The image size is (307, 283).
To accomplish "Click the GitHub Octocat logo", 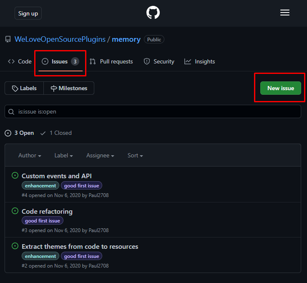I will coord(153,13).
